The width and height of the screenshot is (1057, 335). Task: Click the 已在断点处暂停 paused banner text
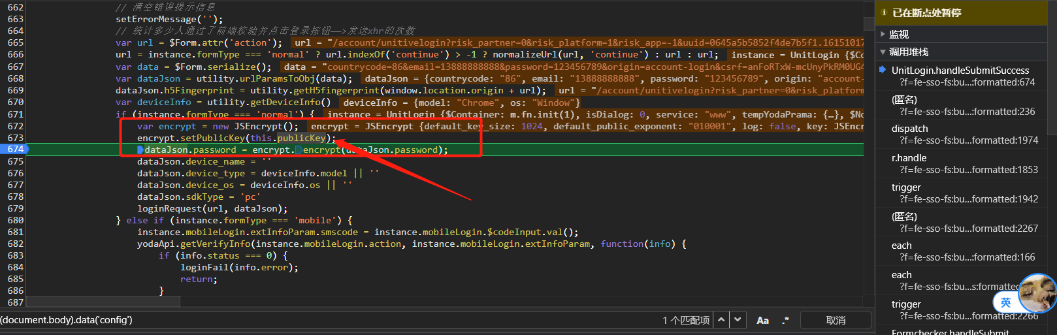[x=927, y=12]
